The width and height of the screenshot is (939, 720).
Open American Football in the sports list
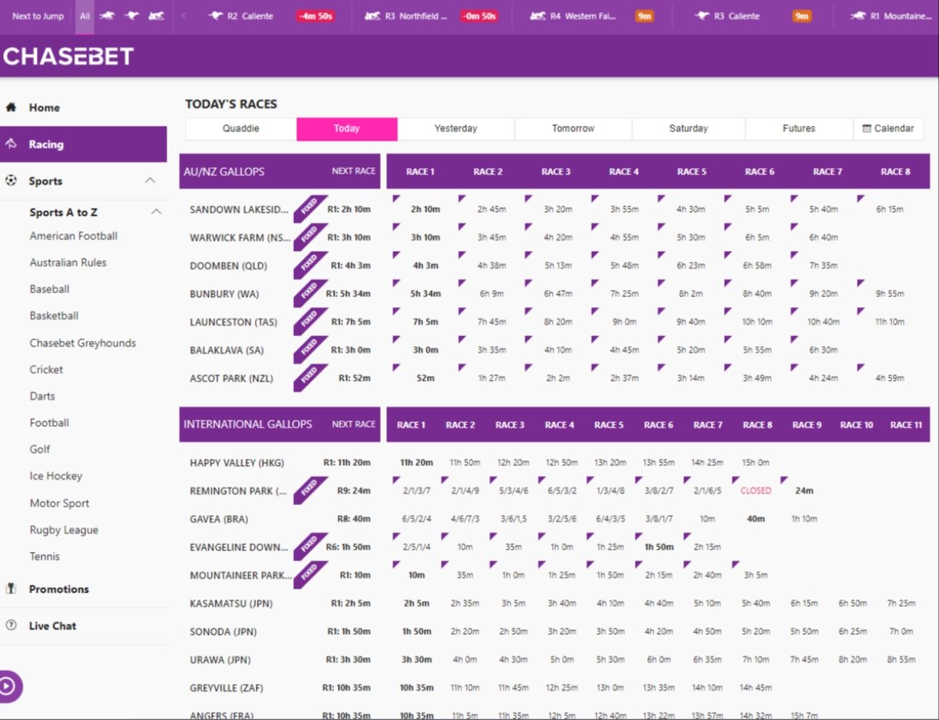click(x=74, y=236)
